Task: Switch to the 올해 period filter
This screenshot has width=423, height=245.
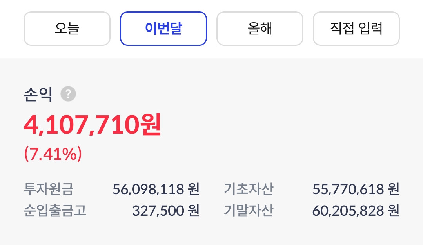Action: coord(260,29)
